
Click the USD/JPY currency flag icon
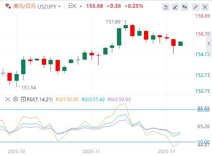(8, 6)
